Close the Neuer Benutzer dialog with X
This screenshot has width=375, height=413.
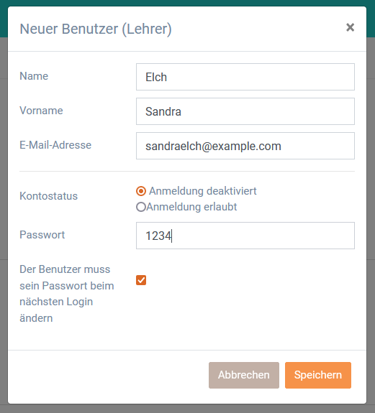coord(350,27)
